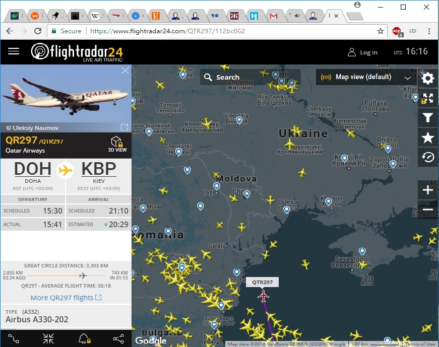Click the flight progress bar plane marker
Screen dimensions: 439x347
tap(83, 275)
